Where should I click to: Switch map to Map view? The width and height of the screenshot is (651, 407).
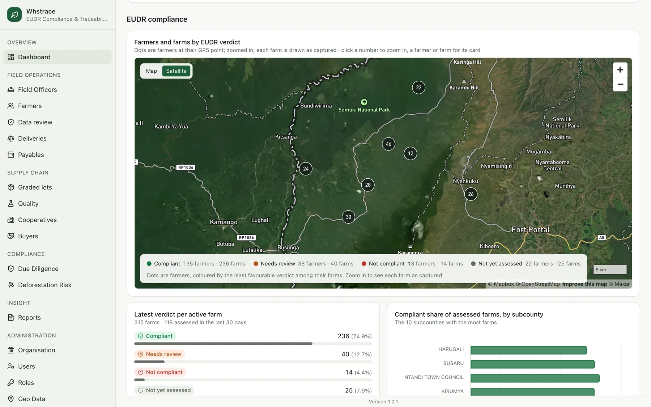[x=152, y=71]
